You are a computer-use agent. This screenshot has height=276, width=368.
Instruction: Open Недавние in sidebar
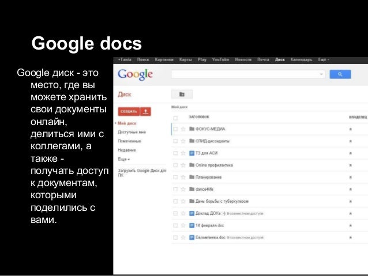click(127, 150)
